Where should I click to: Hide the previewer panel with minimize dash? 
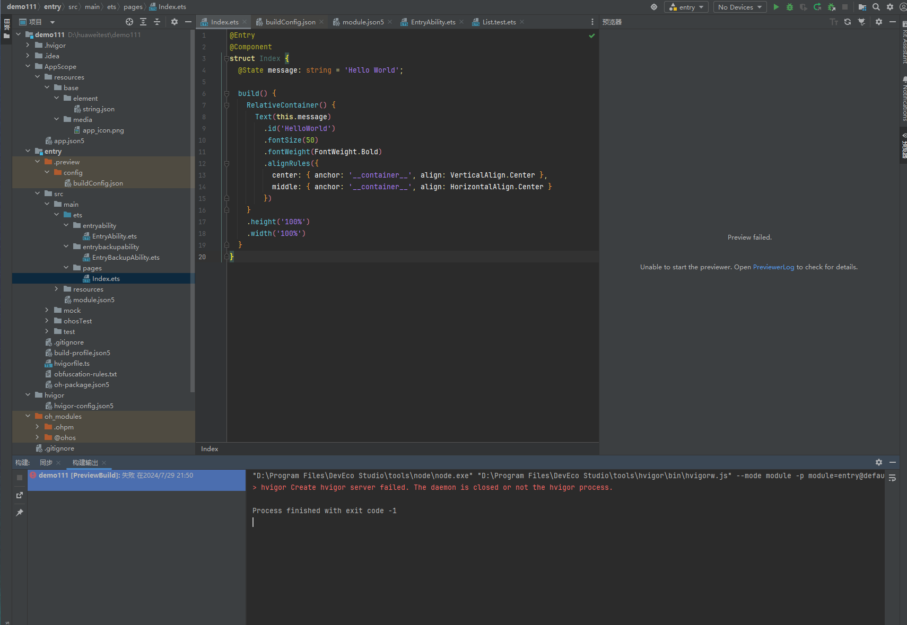[893, 22]
